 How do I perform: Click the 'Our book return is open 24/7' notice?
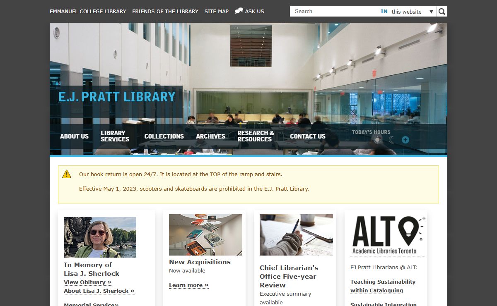pyautogui.click(x=181, y=174)
